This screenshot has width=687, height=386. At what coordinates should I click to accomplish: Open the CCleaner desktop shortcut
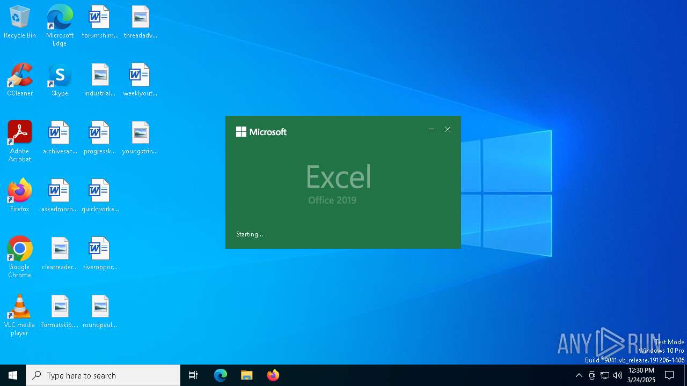coord(20,80)
